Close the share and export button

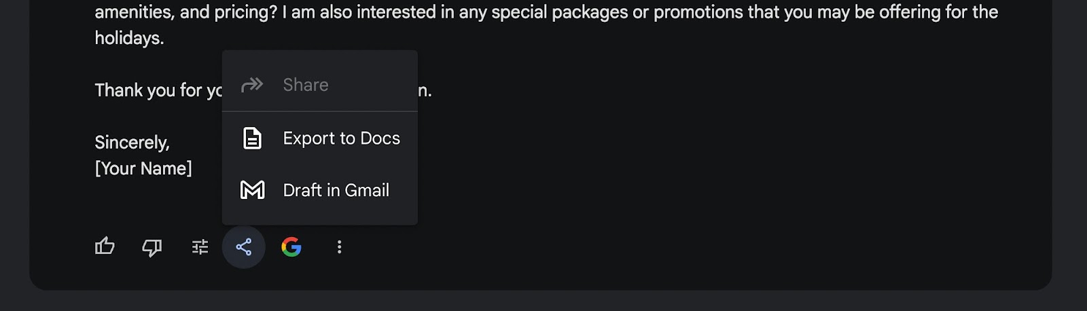[244, 246]
